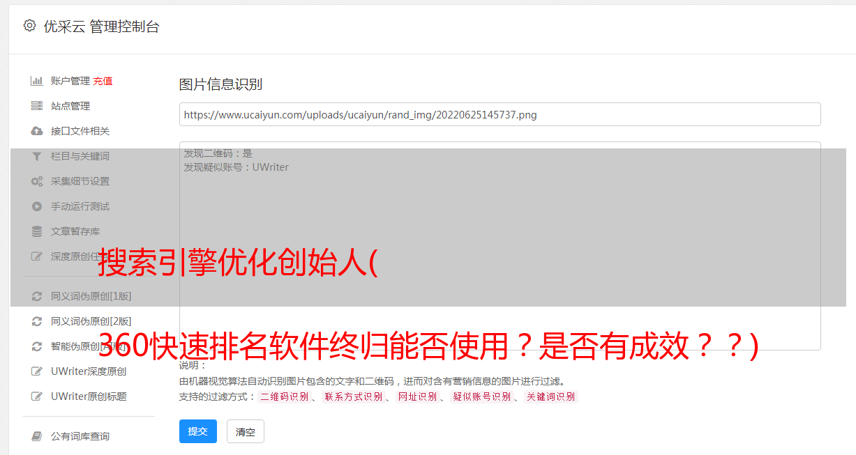Click the refresh icon beside 同义词伪原创[1版]
This screenshot has height=455, width=856.
coord(37,296)
